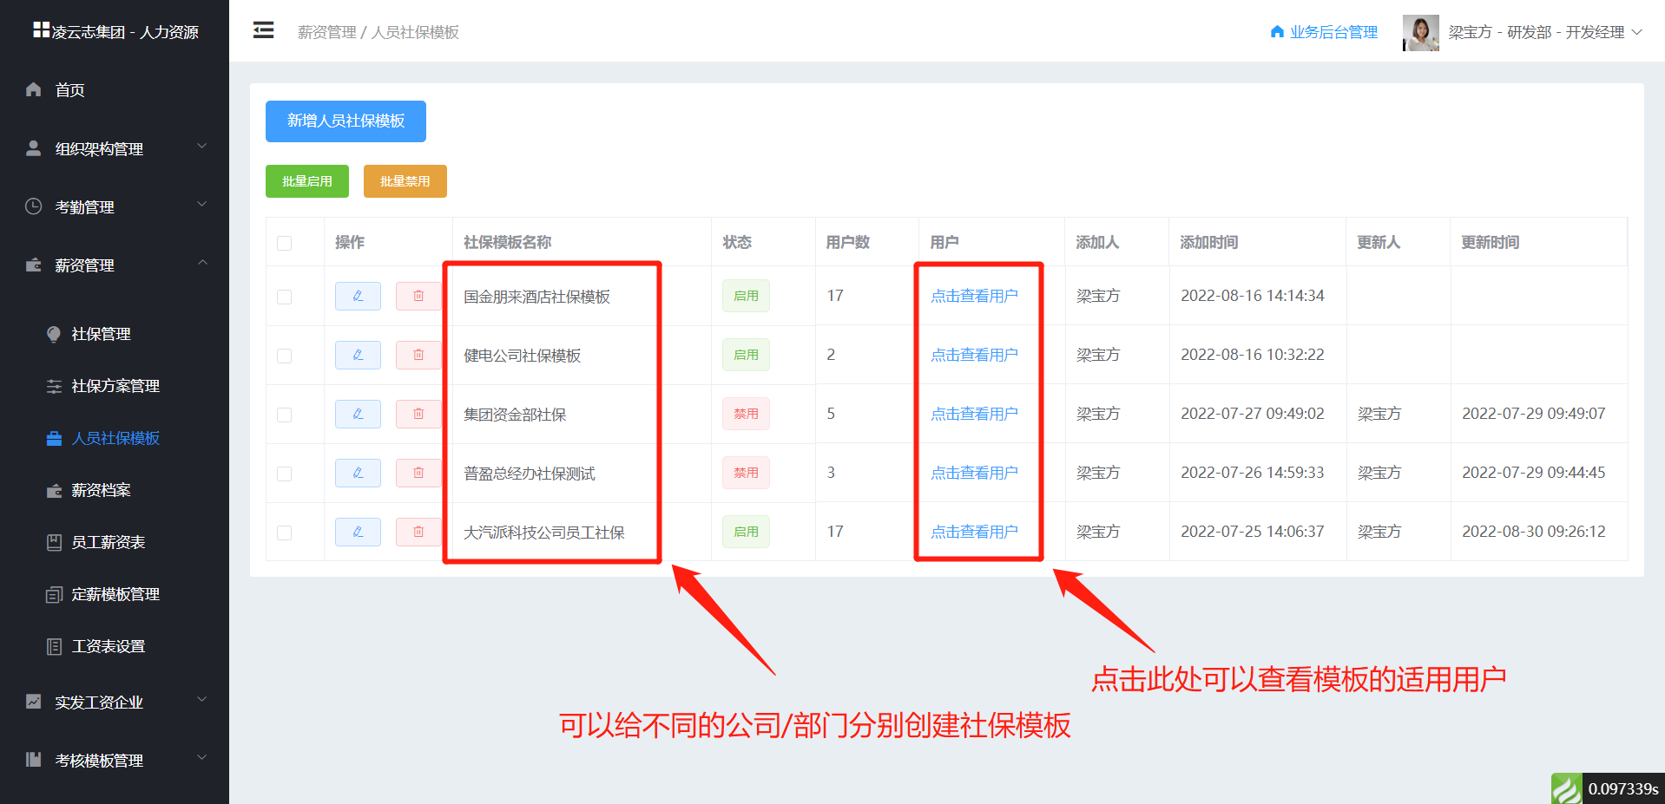Click 点击查看用户 for 集团资金部社保
This screenshot has height=804, width=1665.
pyautogui.click(x=974, y=414)
